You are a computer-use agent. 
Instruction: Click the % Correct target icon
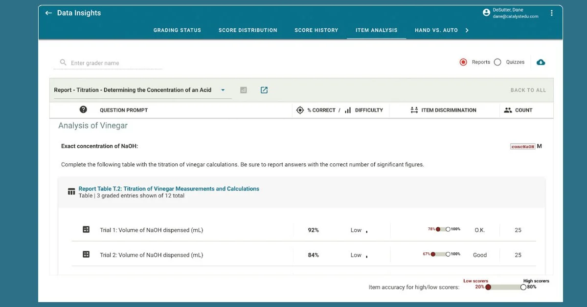coord(300,110)
